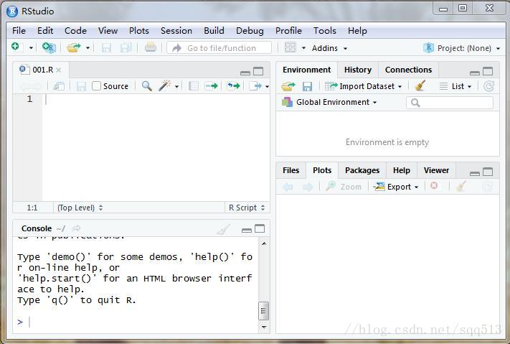Switch to the Connections tab
Image resolution: width=510 pixels, height=344 pixels.
click(x=409, y=70)
